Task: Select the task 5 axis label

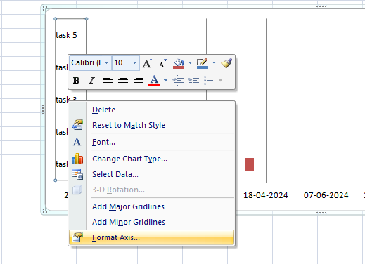Action: pyautogui.click(x=66, y=35)
